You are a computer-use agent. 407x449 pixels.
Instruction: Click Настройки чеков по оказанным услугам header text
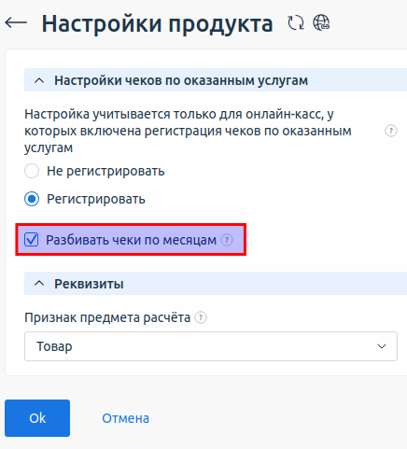point(181,80)
